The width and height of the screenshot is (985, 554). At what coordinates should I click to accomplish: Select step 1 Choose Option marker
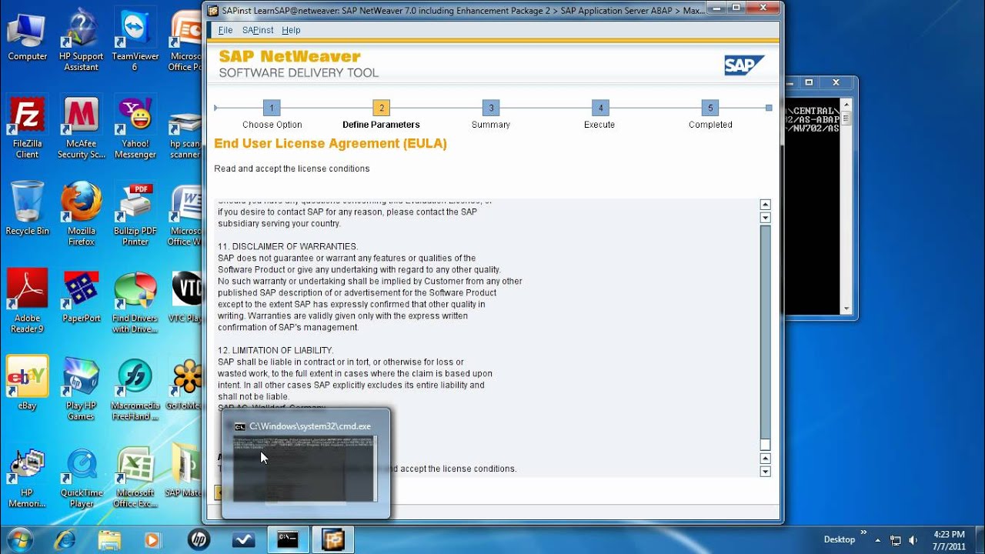pyautogui.click(x=271, y=108)
